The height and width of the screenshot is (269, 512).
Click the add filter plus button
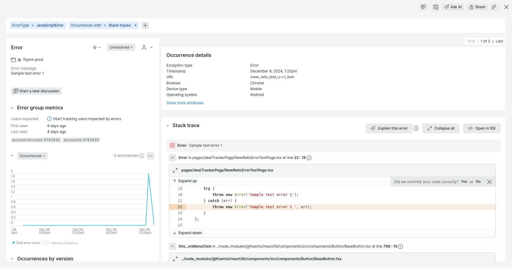(145, 25)
